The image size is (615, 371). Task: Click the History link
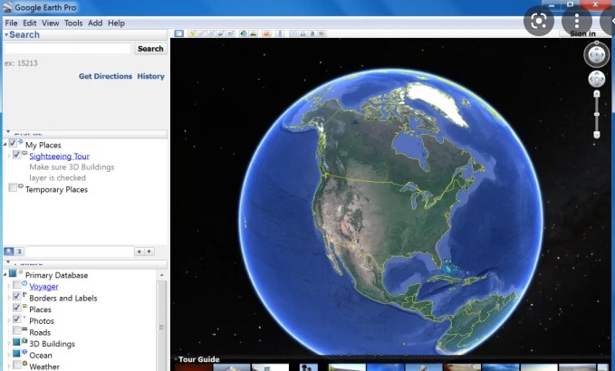point(150,76)
